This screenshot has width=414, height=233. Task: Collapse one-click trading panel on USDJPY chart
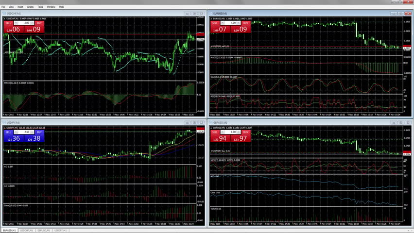[4, 128]
